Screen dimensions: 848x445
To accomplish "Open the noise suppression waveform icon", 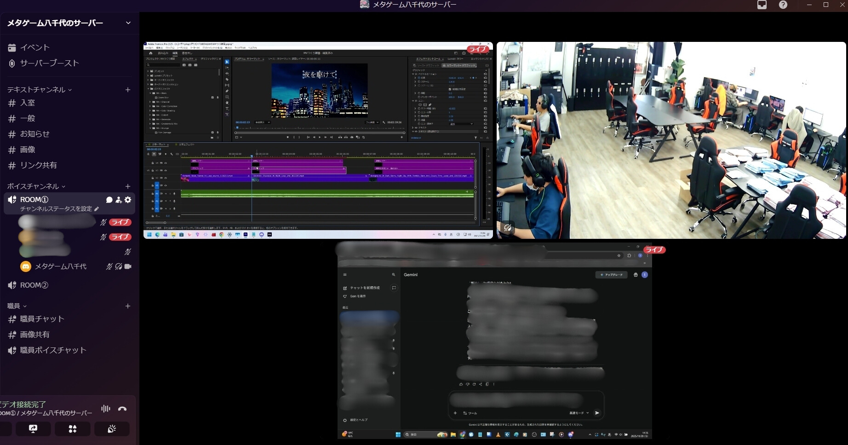I will 106,409.
